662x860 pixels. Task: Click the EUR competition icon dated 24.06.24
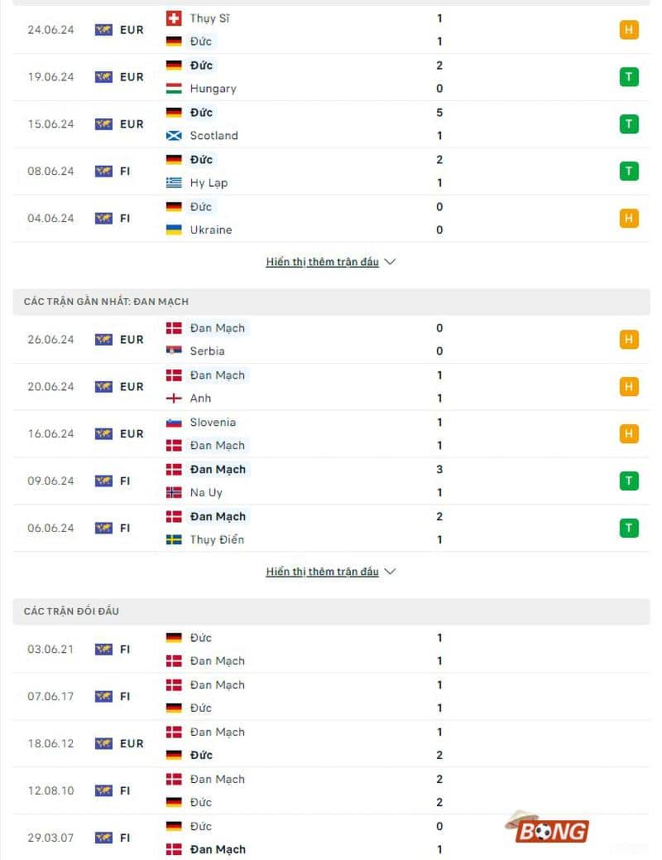click(103, 30)
